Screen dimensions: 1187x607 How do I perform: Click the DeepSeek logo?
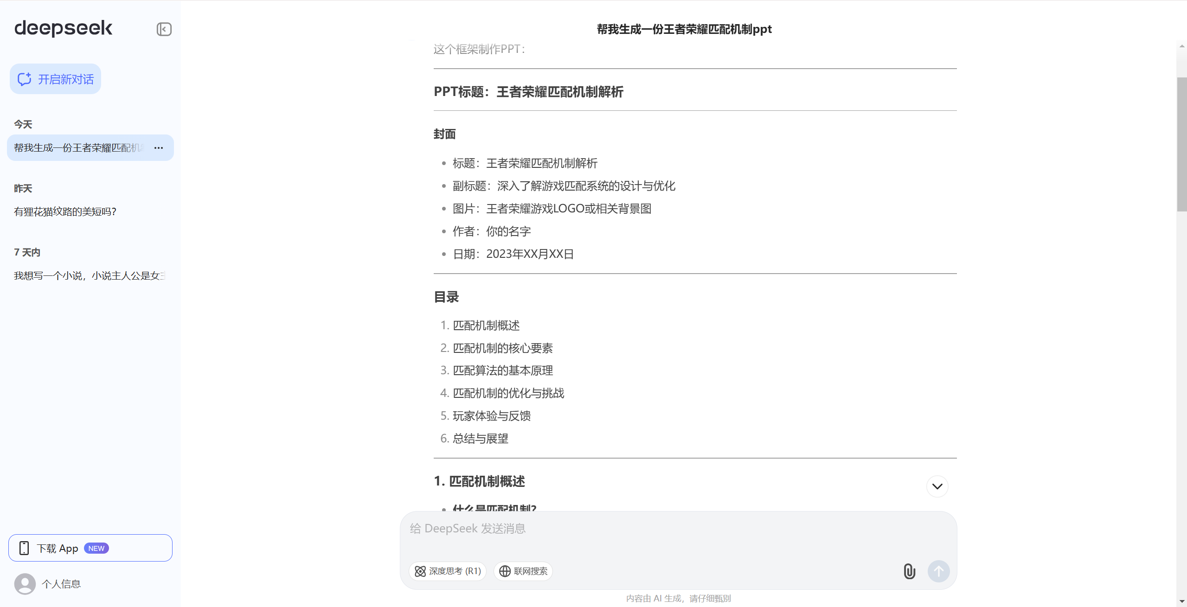click(x=63, y=28)
